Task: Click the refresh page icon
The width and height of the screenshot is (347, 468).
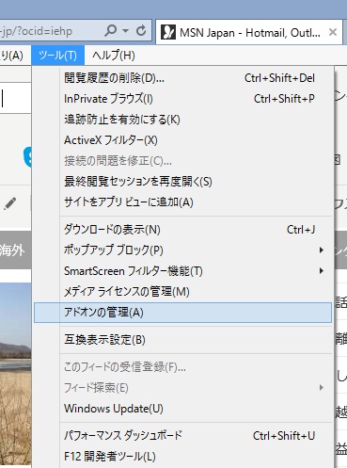Action: pos(141,30)
